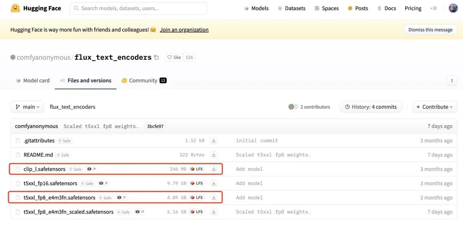The image size is (463, 246).
Task: Open the comfyanonymous namespace link in title
Action: pyautogui.click(x=43, y=57)
